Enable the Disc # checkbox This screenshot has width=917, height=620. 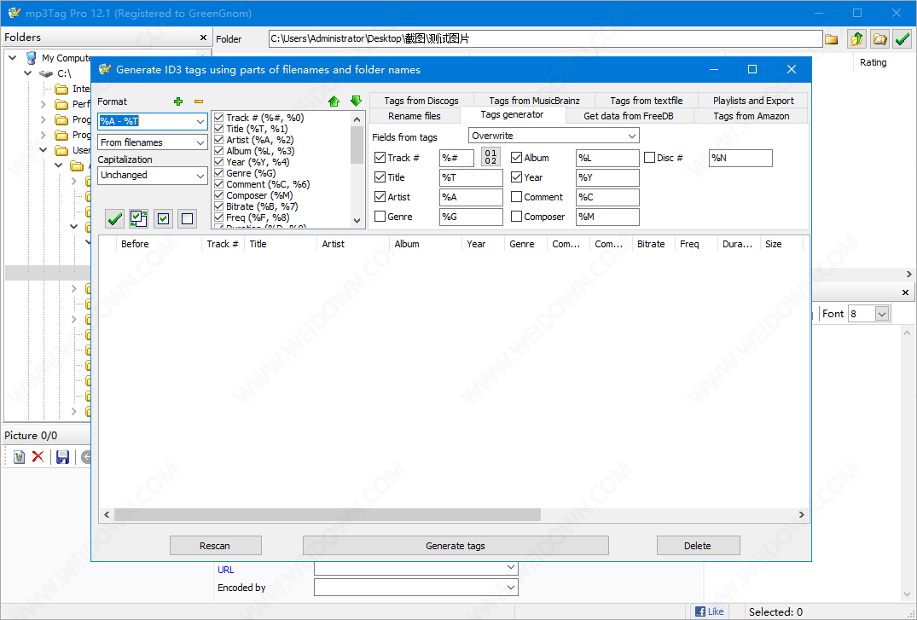pos(649,157)
